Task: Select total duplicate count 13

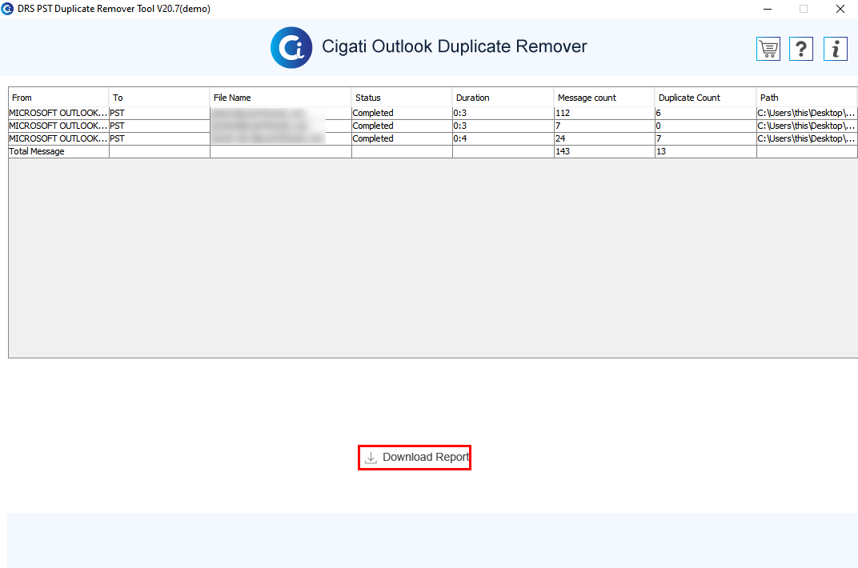Action: [x=705, y=151]
